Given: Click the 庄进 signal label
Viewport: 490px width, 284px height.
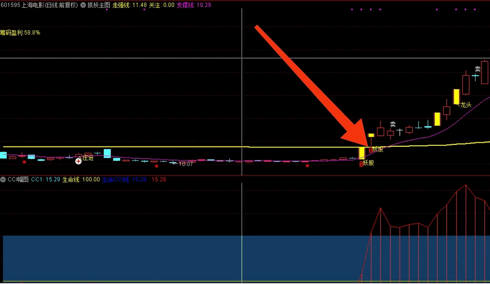Looking at the screenshot, I should [88, 158].
